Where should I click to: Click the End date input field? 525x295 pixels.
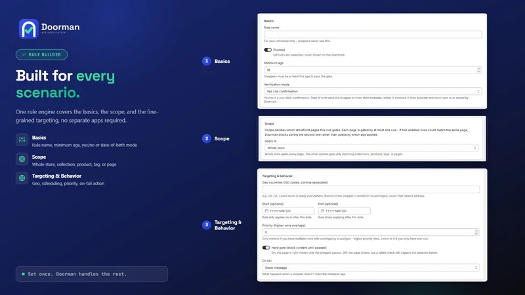[344, 210]
